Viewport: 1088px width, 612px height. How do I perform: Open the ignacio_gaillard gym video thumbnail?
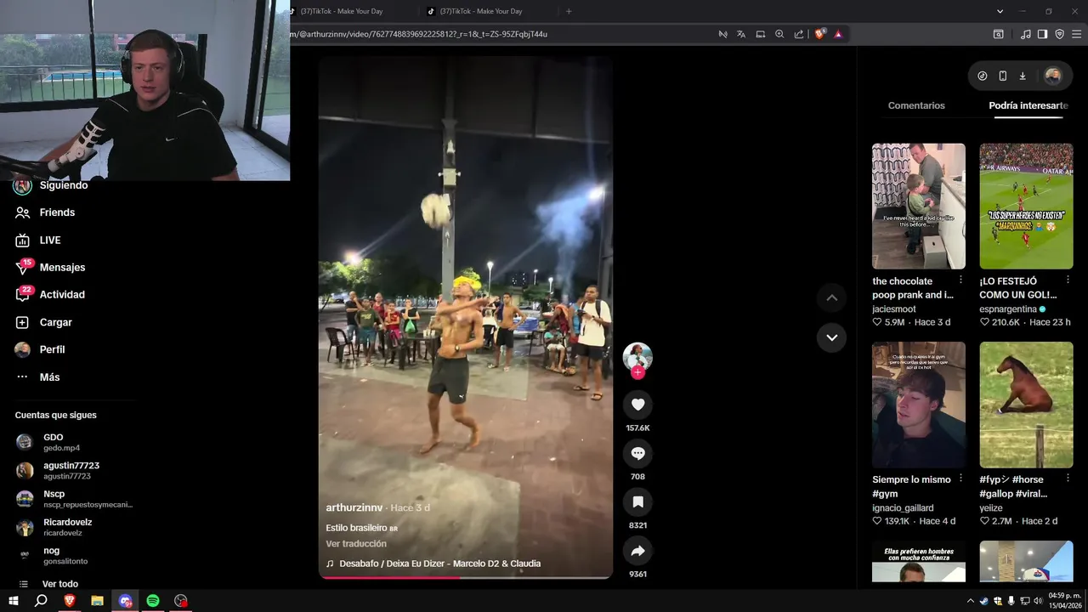point(919,405)
